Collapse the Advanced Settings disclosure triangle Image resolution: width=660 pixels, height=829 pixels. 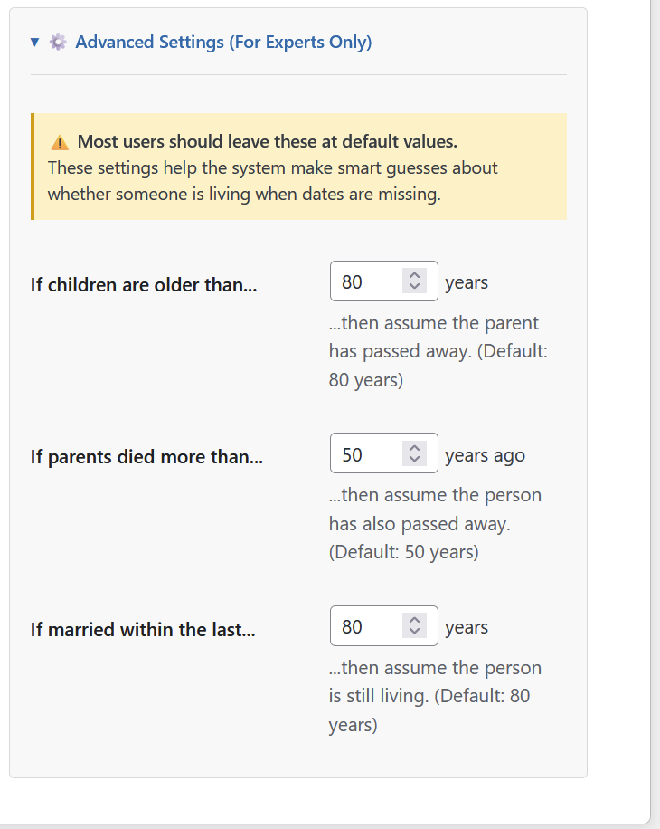[34, 42]
